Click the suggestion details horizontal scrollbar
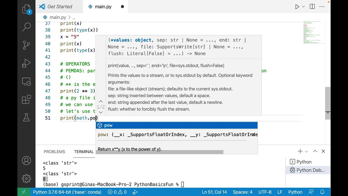This screenshot has width=348, height=196. tap(160, 152)
